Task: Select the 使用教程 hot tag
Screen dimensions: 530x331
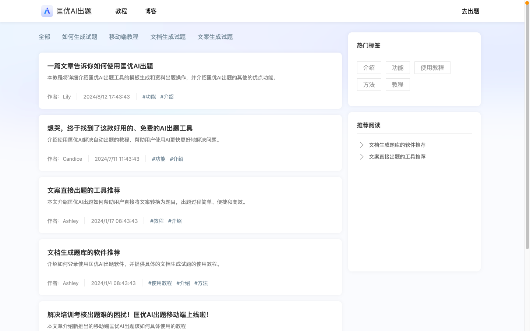Action: point(432,67)
